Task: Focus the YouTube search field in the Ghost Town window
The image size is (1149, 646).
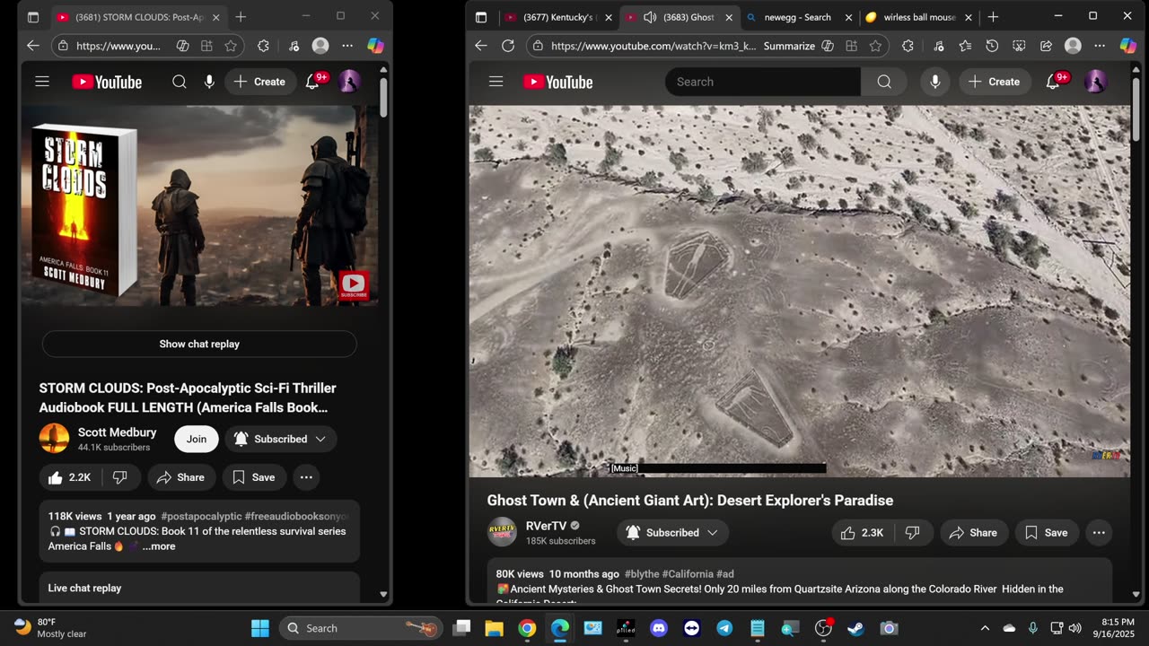Action: pyautogui.click(x=763, y=82)
